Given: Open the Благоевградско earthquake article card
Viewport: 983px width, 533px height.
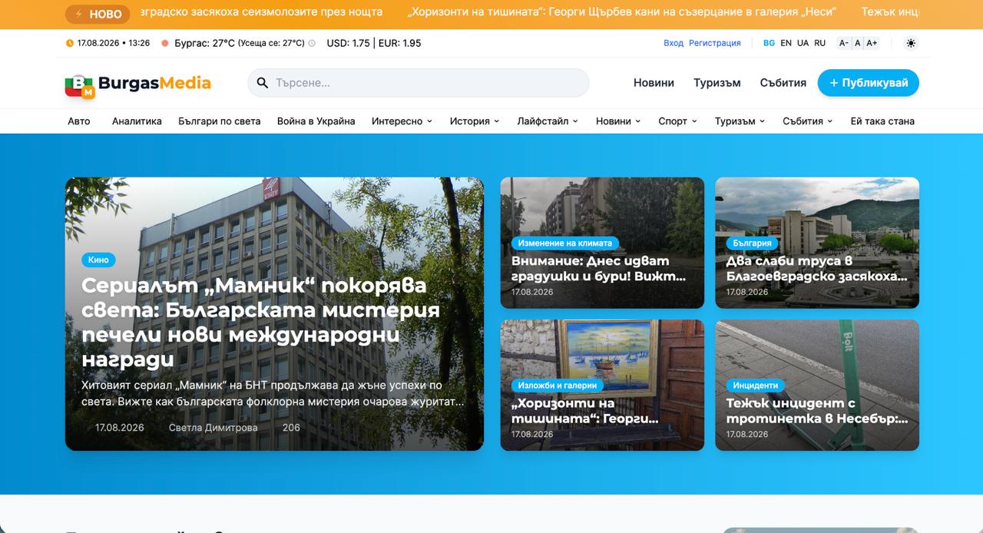Looking at the screenshot, I should (817, 243).
